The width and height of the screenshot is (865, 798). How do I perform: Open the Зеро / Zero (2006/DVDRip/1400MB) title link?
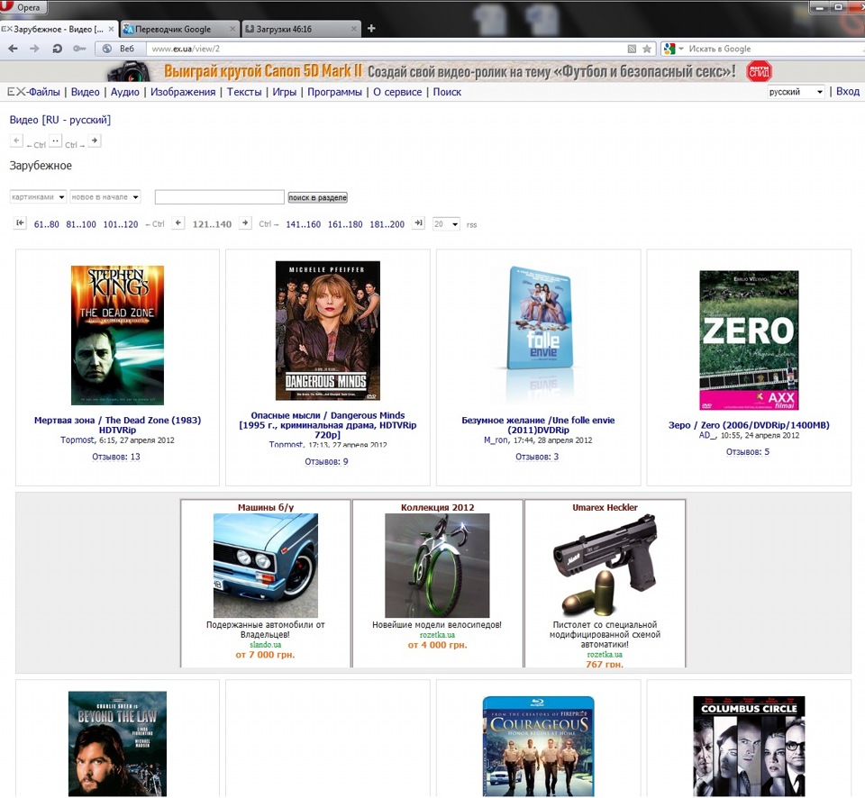point(749,425)
